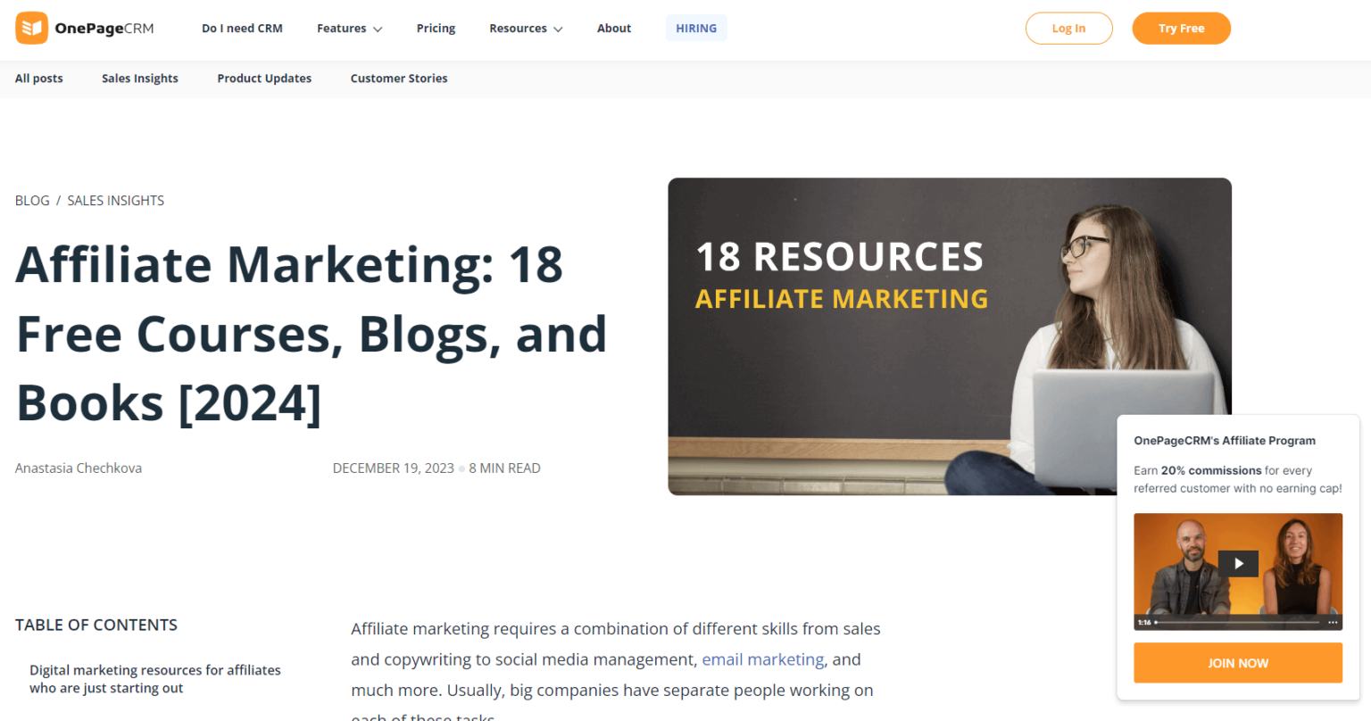Select the All posts tab
This screenshot has width=1371, height=721.
(38, 79)
